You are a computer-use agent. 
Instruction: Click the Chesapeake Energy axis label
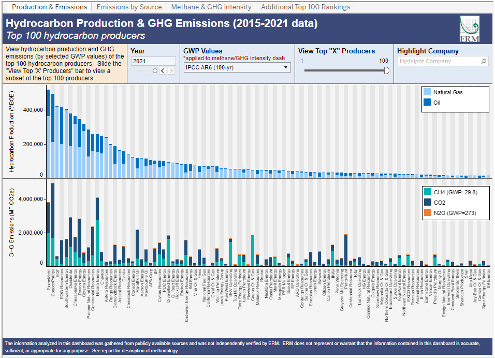point(75,288)
